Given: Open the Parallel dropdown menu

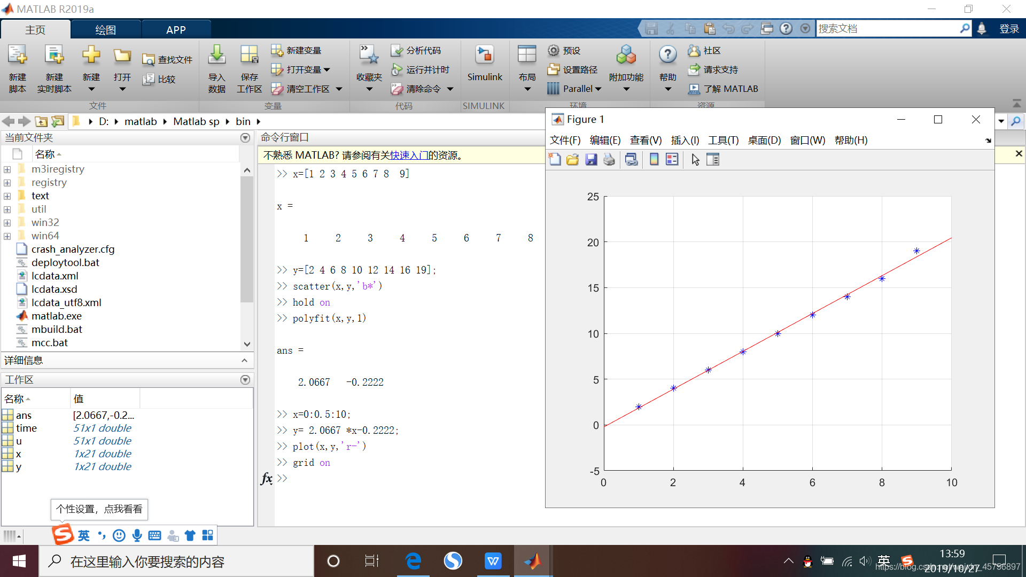Looking at the screenshot, I should 574,89.
